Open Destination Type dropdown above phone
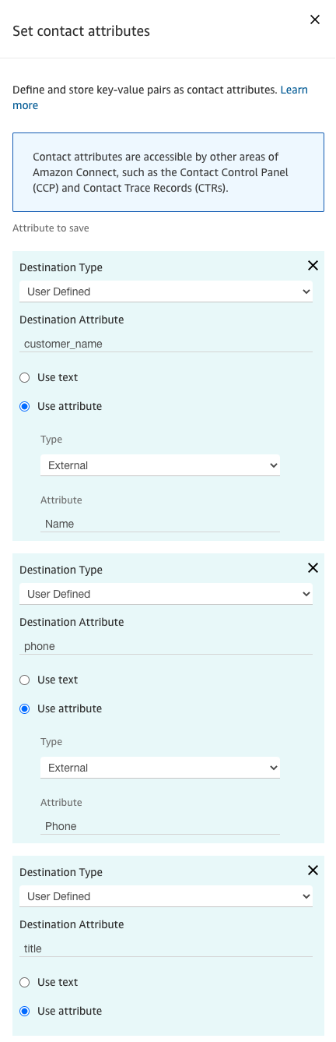 [166, 594]
